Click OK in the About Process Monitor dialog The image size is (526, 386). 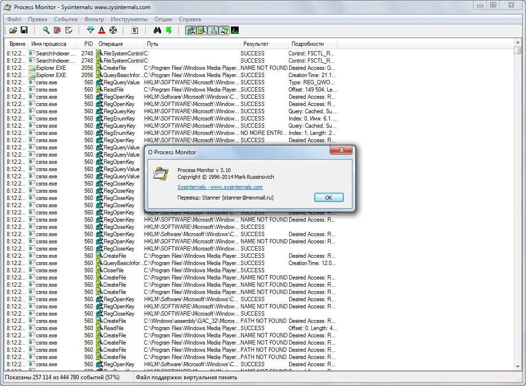(x=329, y=198)
